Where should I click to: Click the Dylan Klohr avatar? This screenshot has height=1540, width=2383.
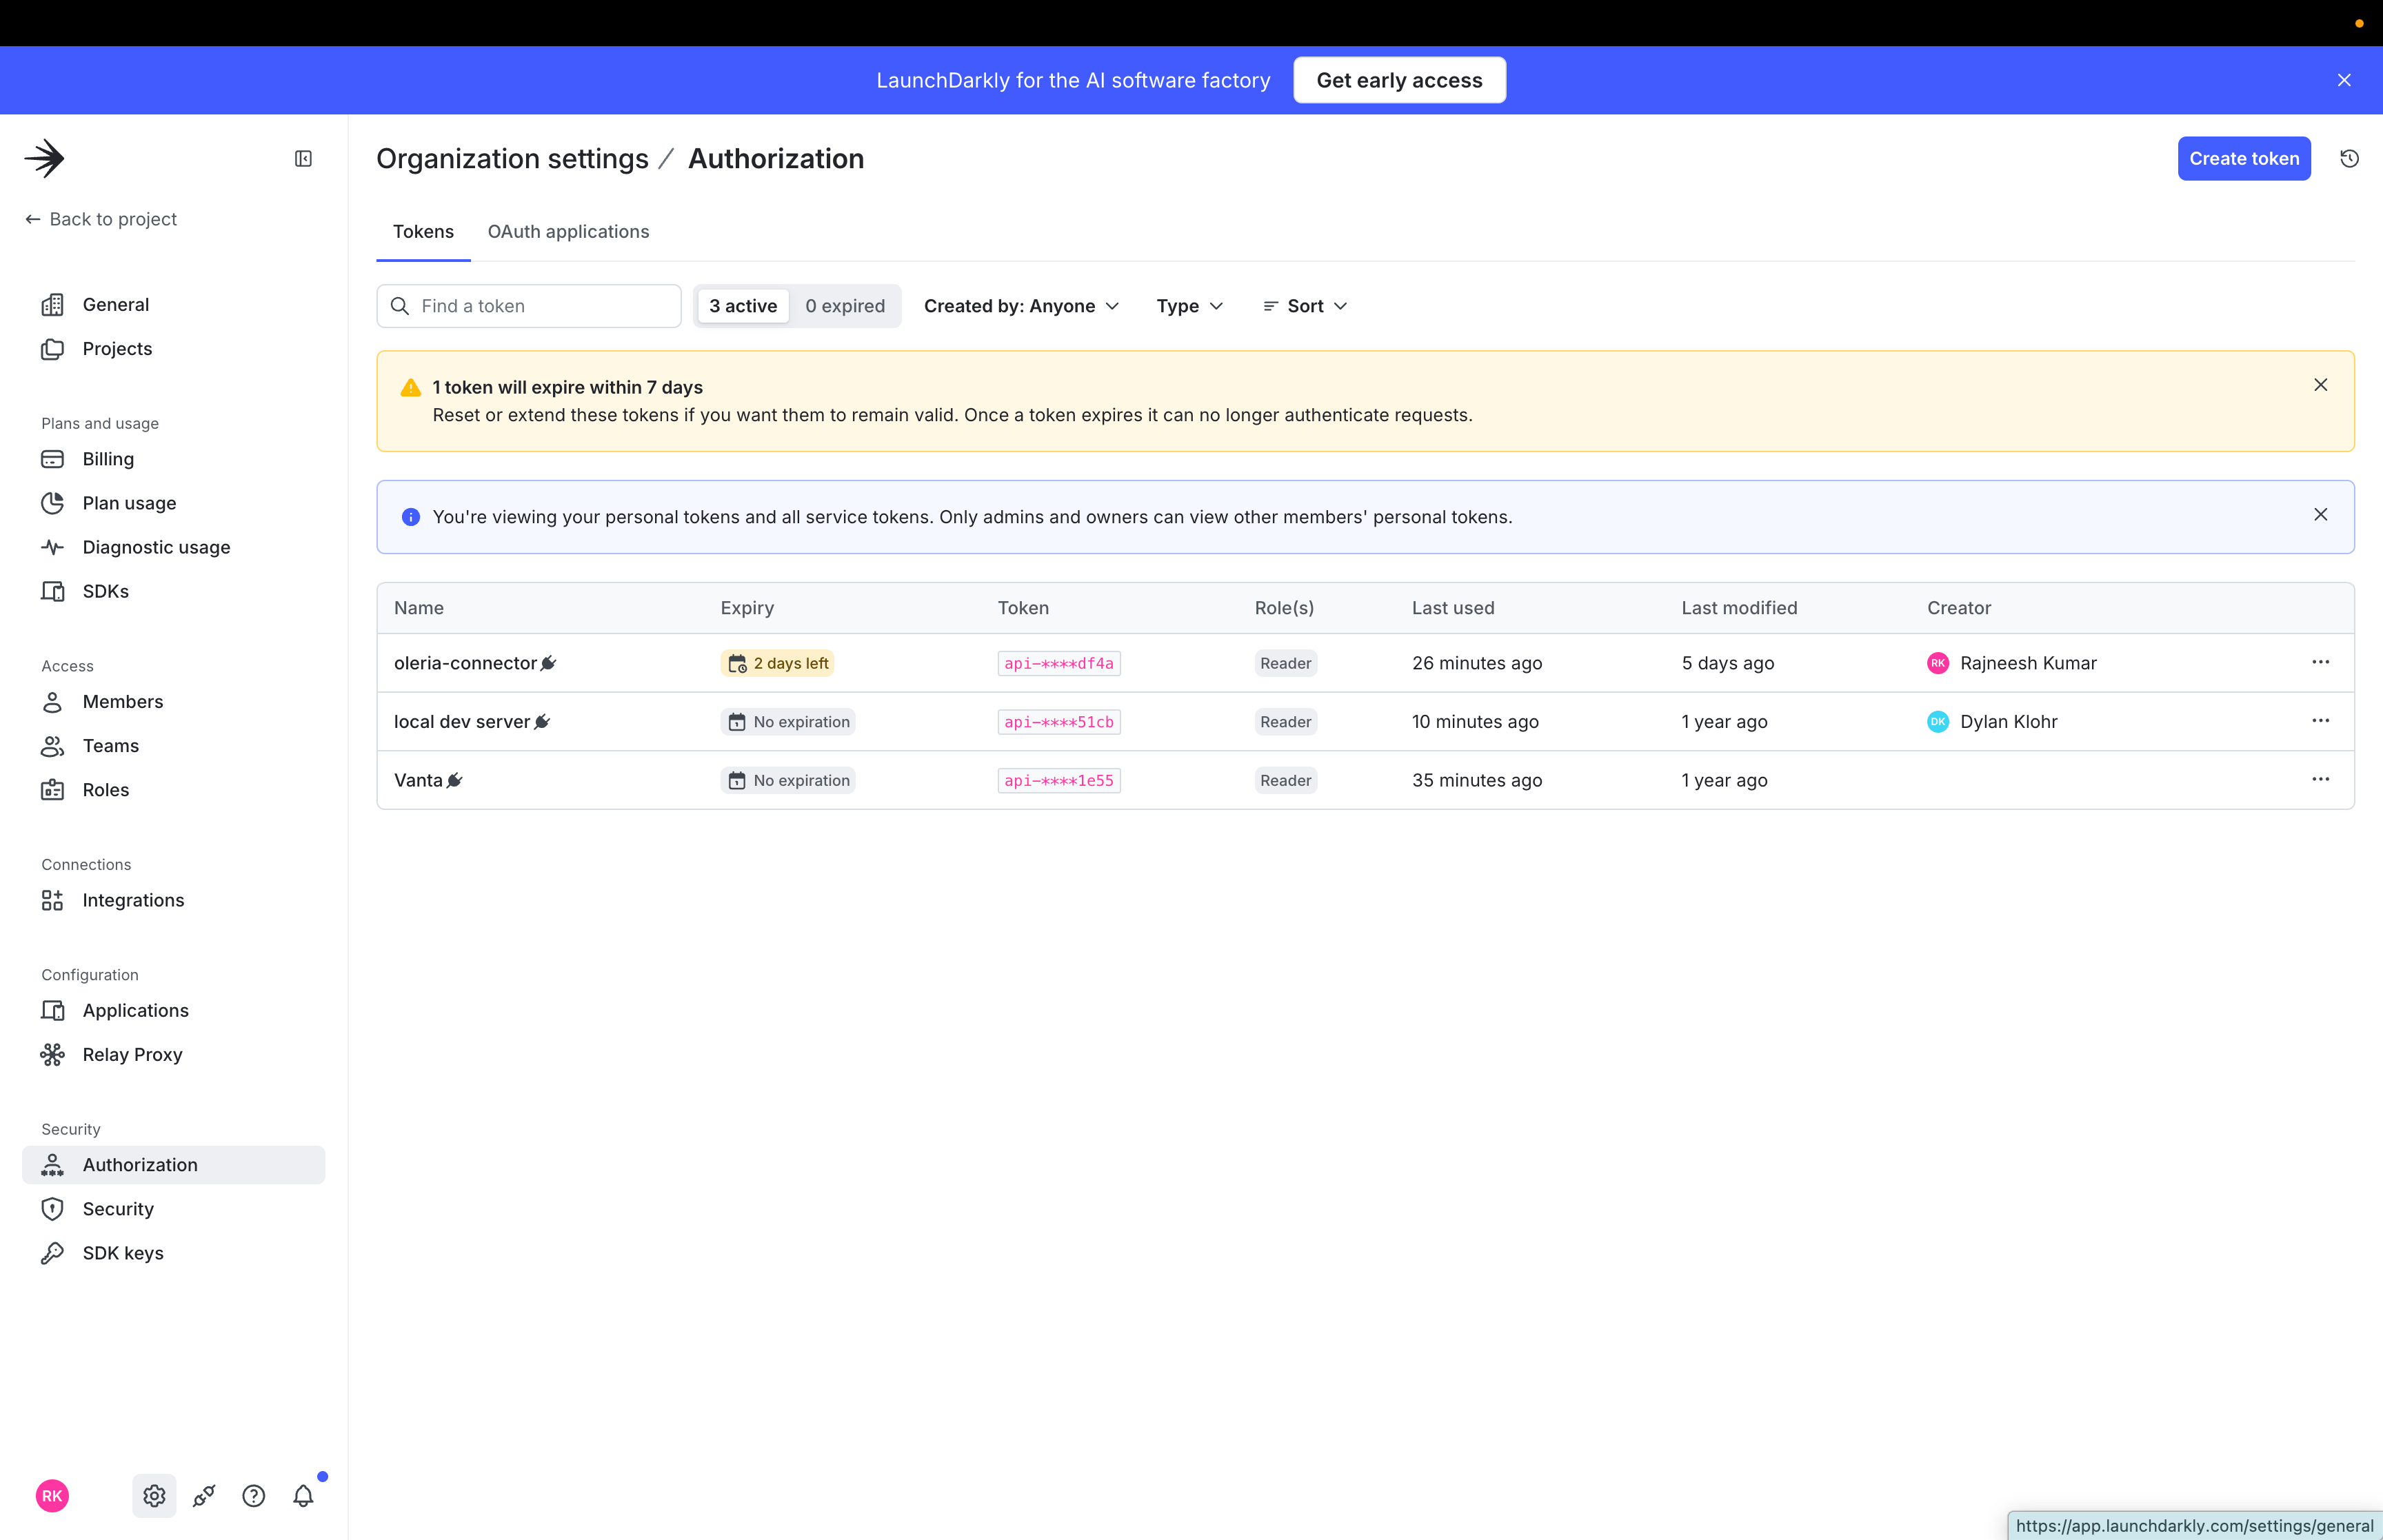pyautogui.click(x=1937, y=722)
